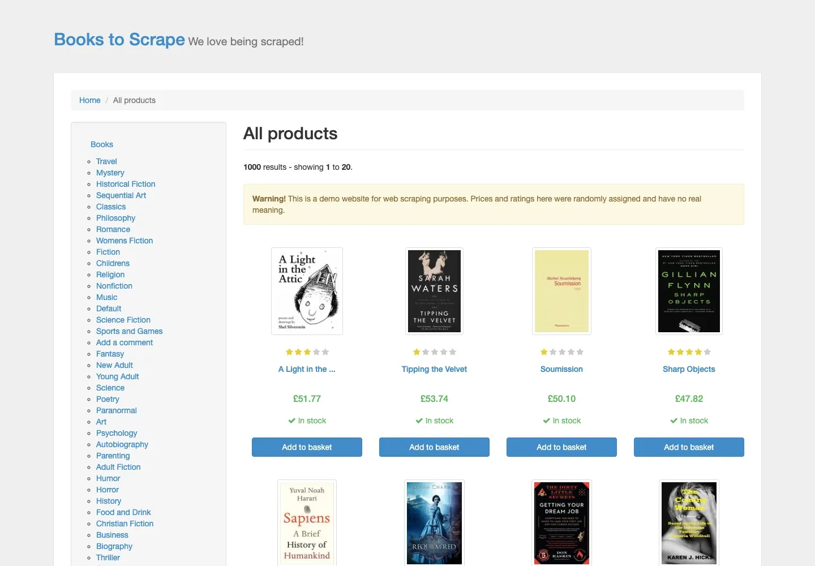Browse the Travel category
The width and height of the screenshot is (815, 566).
(x=106, y=161)
